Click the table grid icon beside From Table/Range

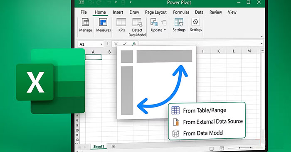click(x=175, y=110)
